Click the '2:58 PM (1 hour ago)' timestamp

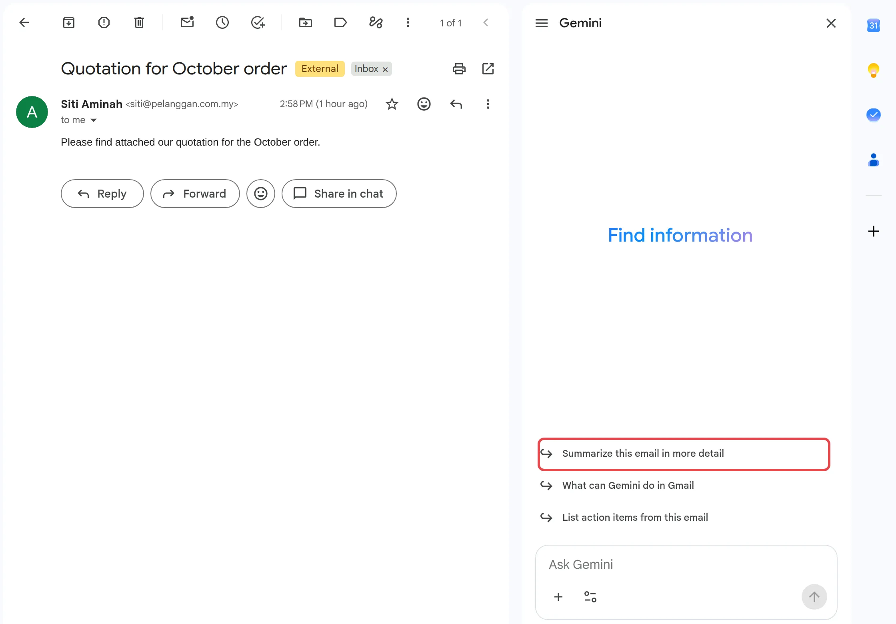coord(324,104)
